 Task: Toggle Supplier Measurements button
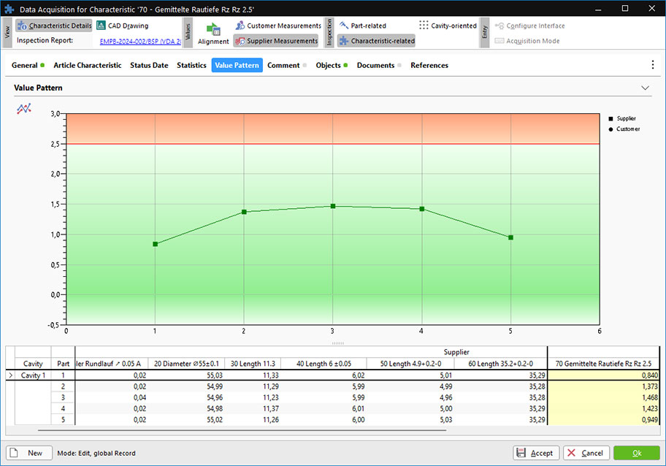tap(276, 41)
